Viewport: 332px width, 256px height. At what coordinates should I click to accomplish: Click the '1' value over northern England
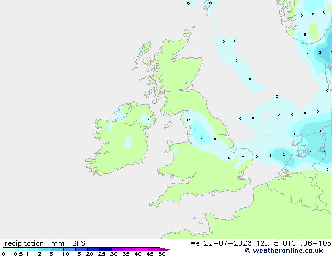click(202, 139)
